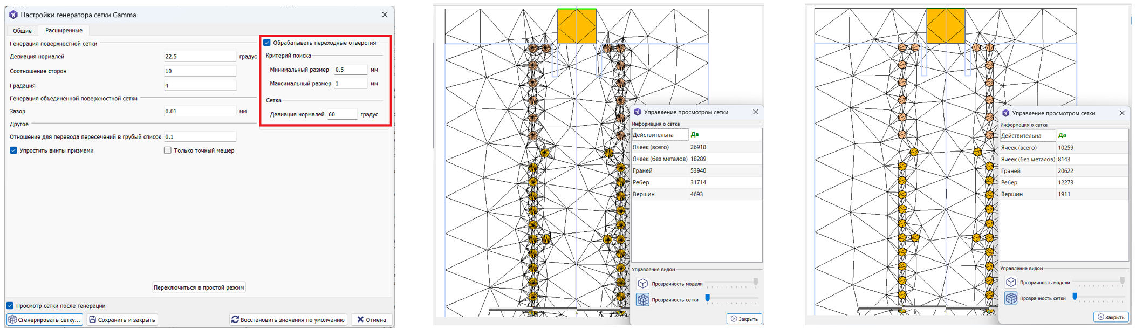1136x329 pixels.
Task: Close the right 'Управление просмотром сетки' panel
Action: (x=1122, y=113)
